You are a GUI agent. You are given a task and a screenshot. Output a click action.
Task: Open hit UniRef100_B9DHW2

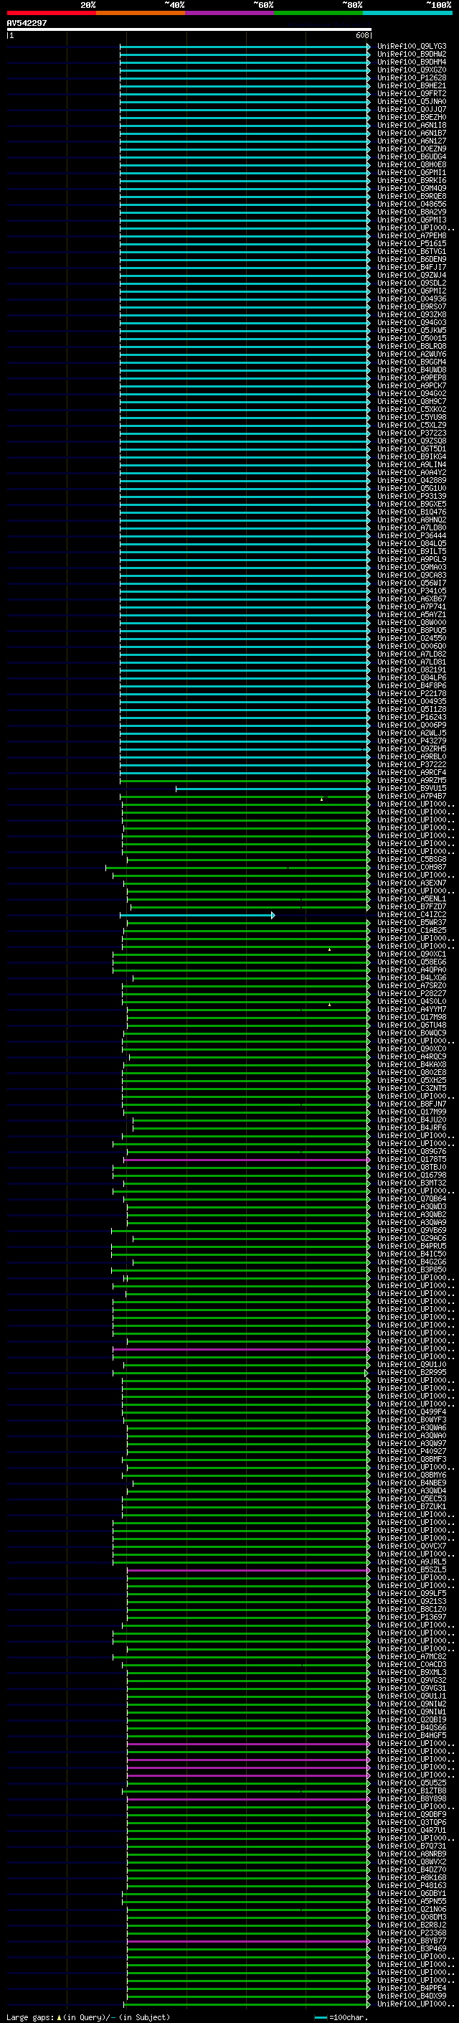pos(411,55)
